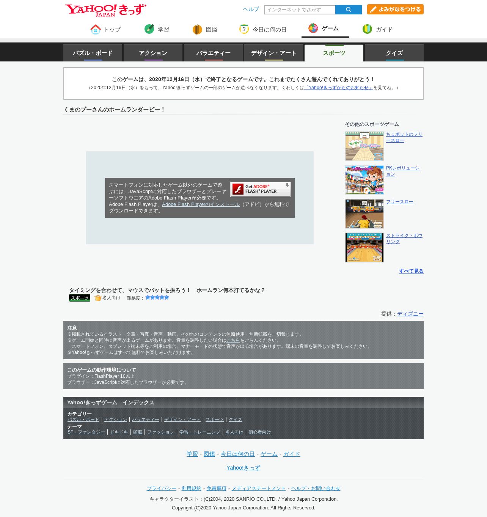Screen dimensions: 487x517
Task: Click the Yahoo! JAPAN きっず logo
Action: pos(105,10)
